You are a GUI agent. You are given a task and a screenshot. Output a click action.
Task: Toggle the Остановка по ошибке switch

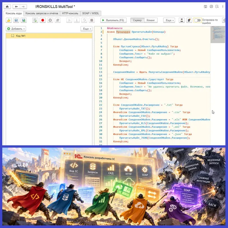(x=197, y=20)
